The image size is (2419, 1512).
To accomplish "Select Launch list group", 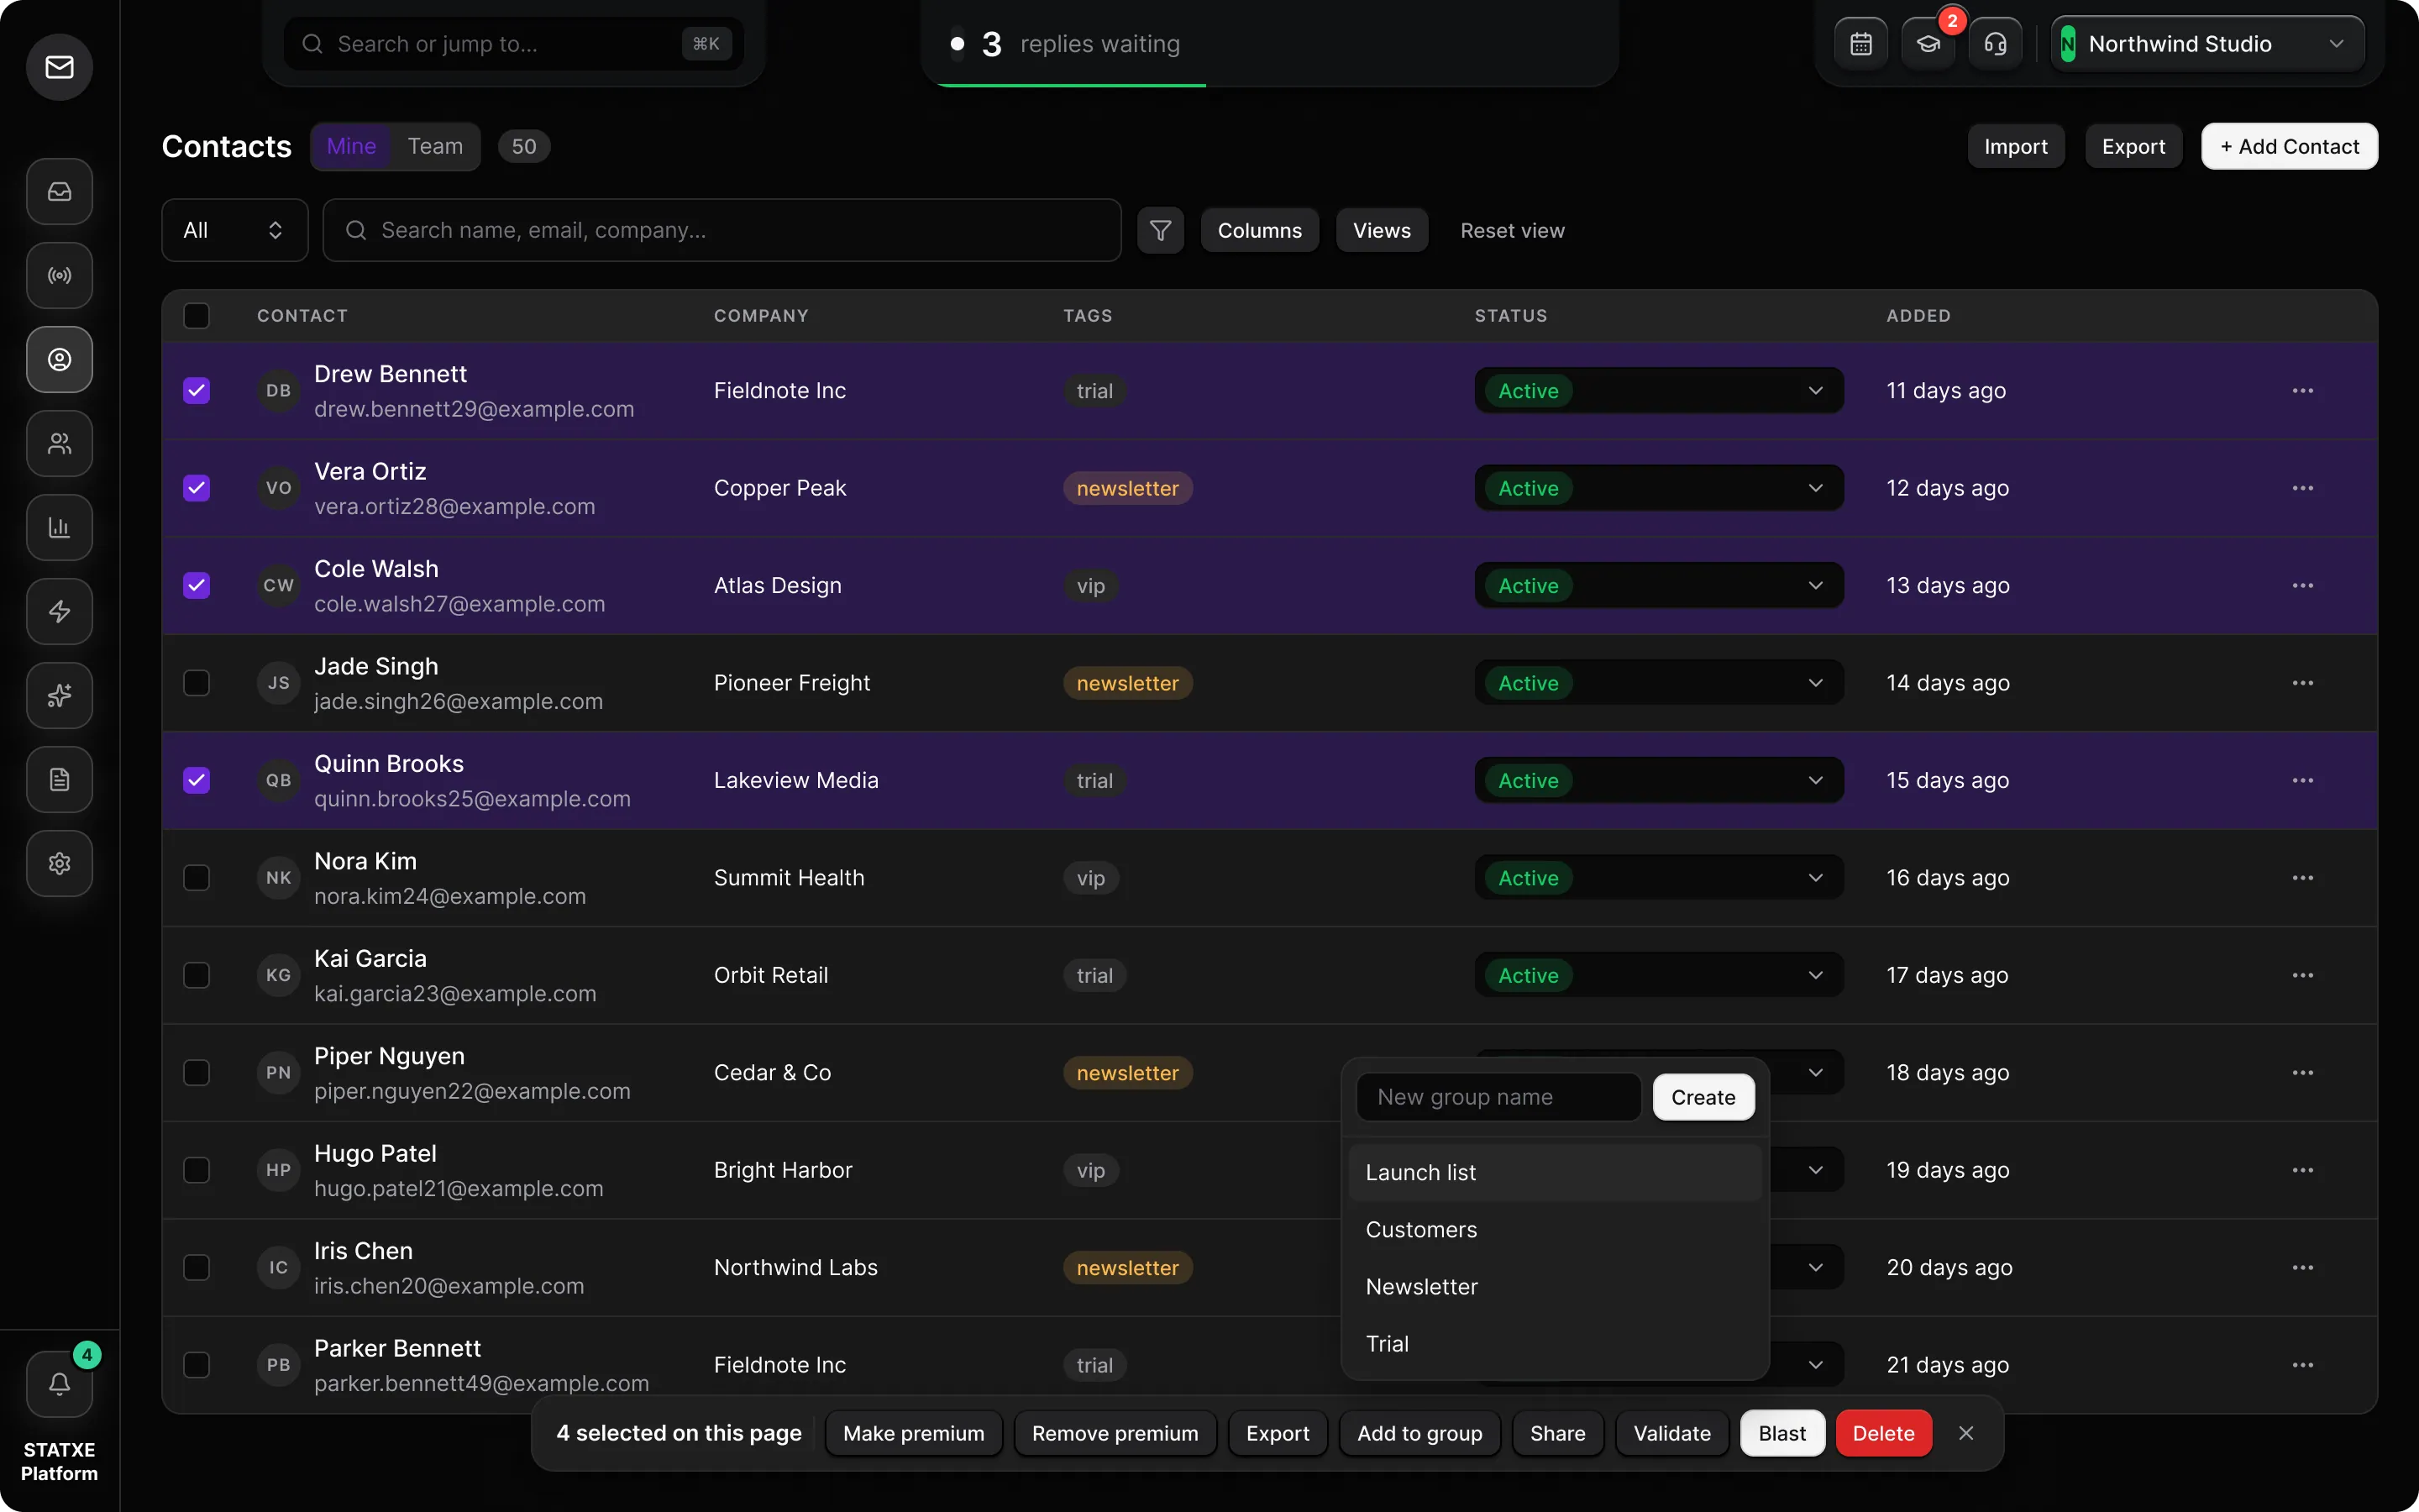I will pos(1555,1173).
